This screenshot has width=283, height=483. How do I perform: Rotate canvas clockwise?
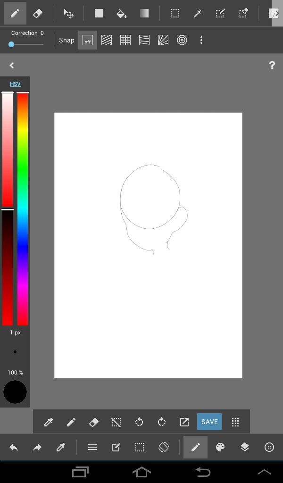pyautogui.click(x=162, y=422)
